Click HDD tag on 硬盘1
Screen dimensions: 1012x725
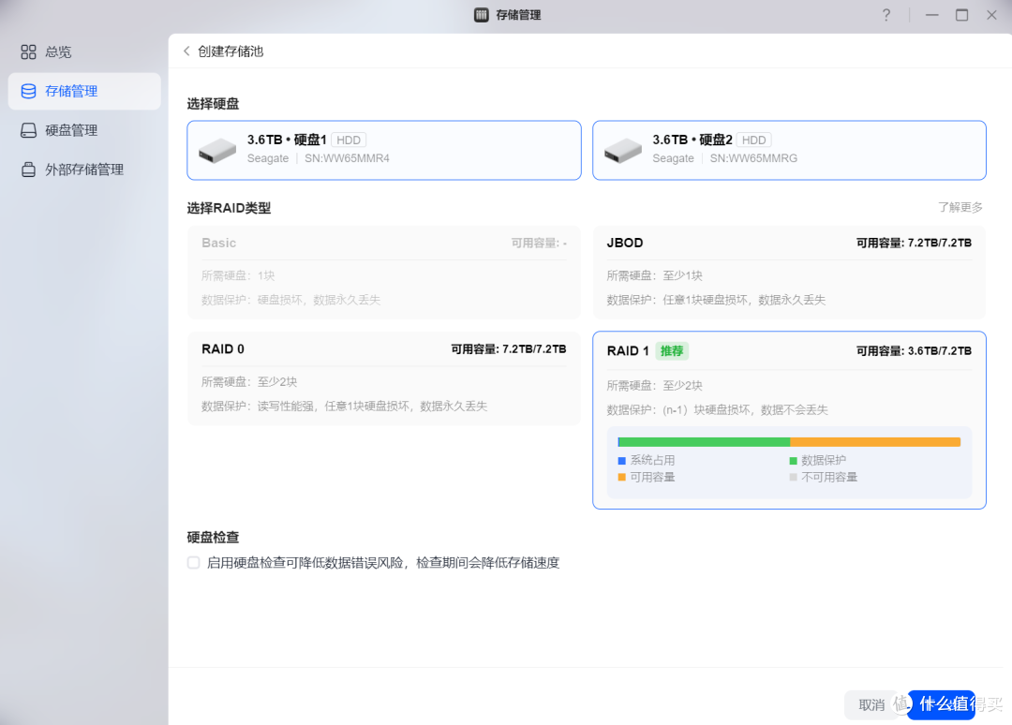pyautogui.click(x=349, y=140)
